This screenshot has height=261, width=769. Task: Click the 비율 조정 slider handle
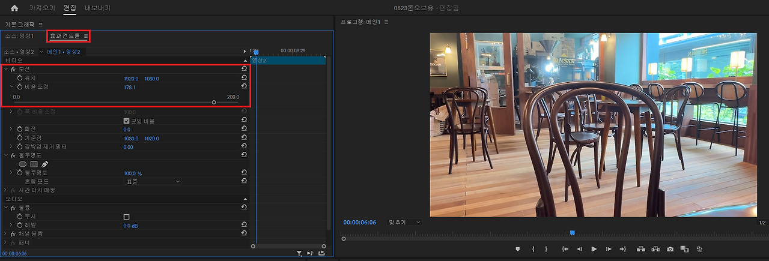tap(214, 103)
